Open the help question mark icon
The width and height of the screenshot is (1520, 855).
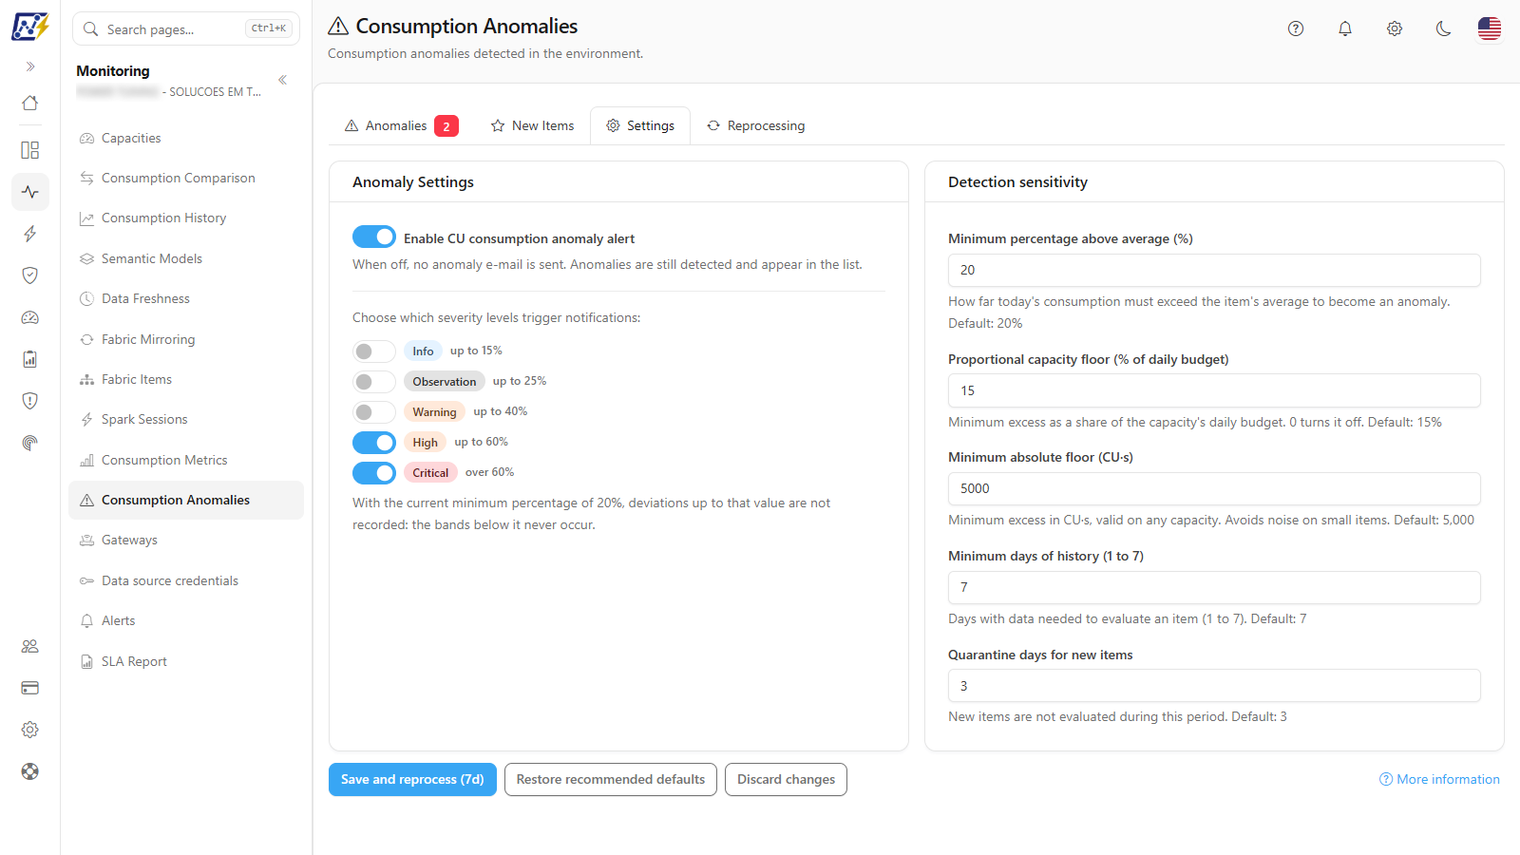[x=1296, y=28]
